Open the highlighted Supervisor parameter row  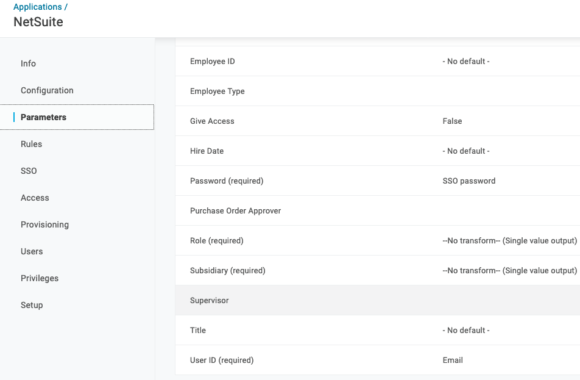tap(210, 301)
